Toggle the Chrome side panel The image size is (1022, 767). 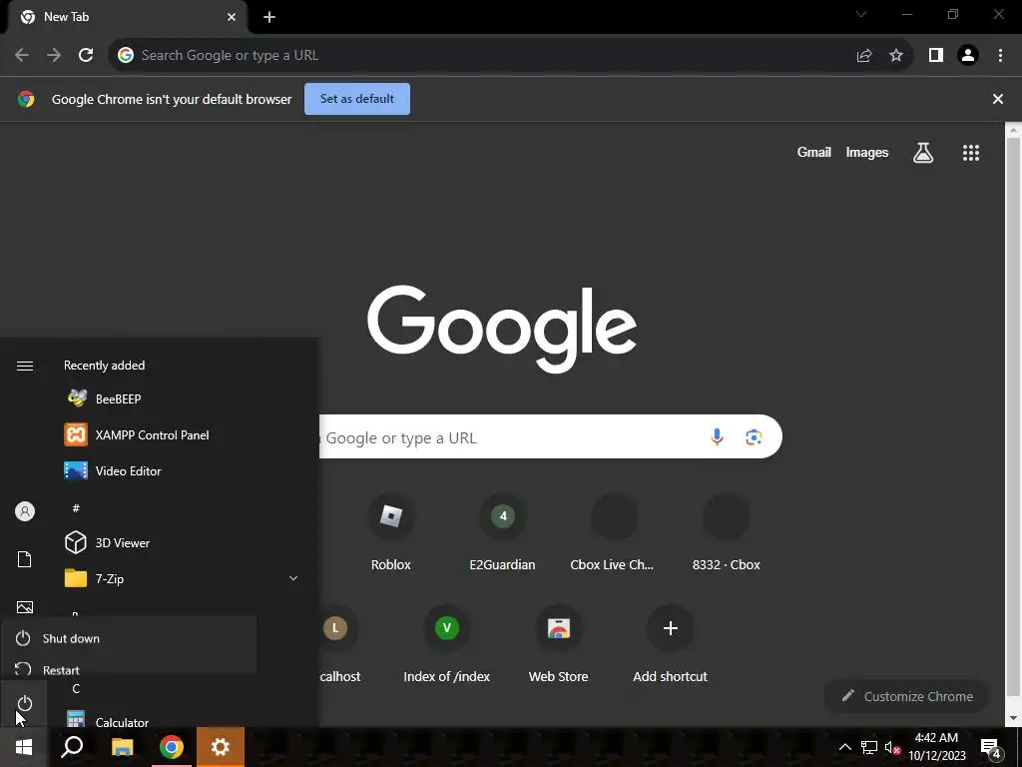pyautogui.click(x=936, y=56)
